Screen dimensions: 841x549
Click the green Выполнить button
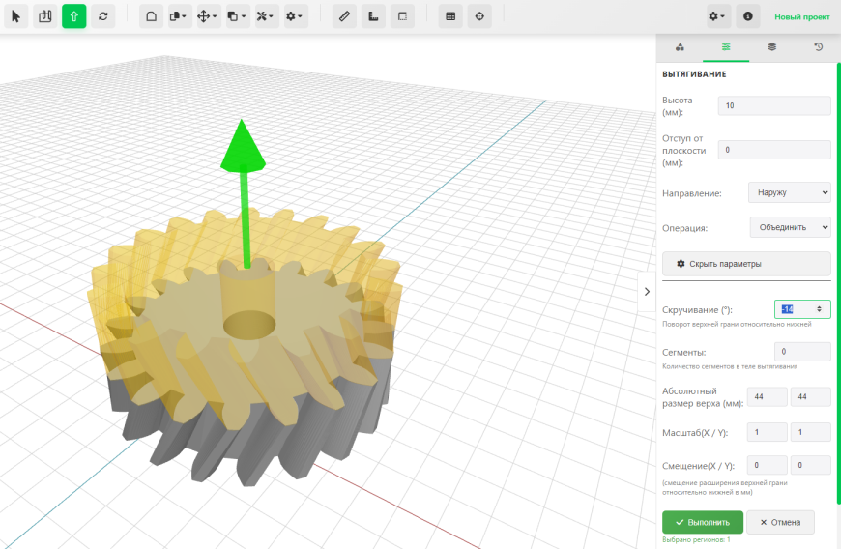coord(703,522)
